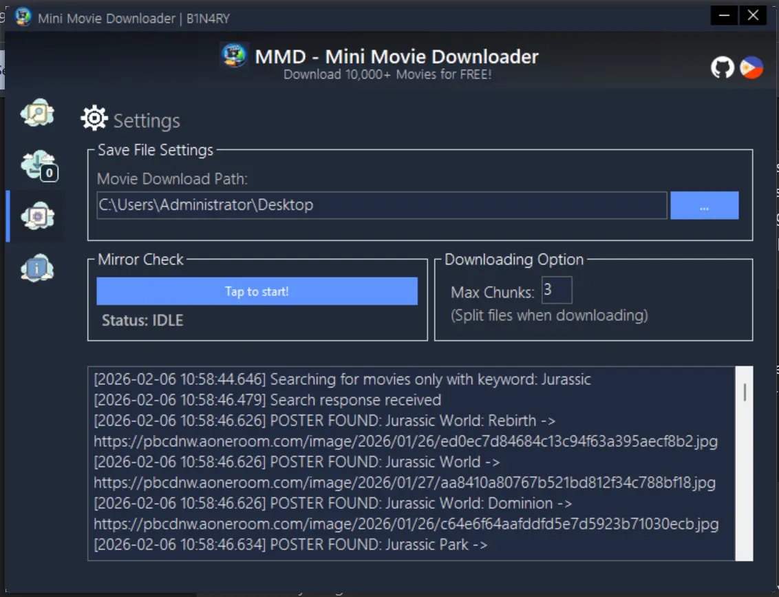Screen dimensions: 779x597
Task: Open the movie search page in sidebar
Action: (37, 113)
